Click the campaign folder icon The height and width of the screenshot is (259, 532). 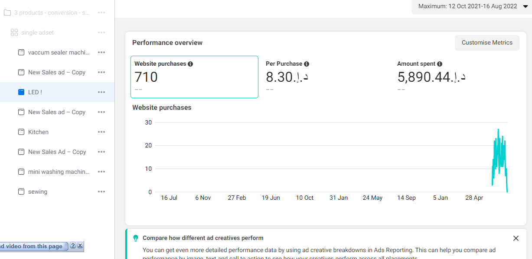click(7, 13)
